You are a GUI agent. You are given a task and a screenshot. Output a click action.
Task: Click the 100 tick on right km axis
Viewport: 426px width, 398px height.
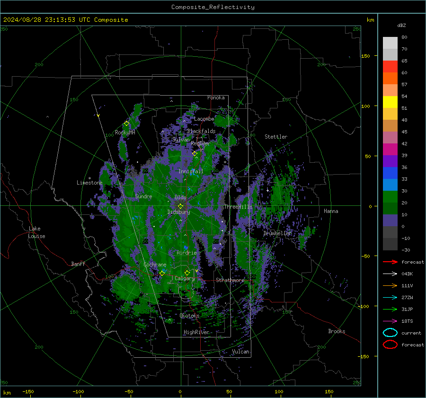click(x=365, y=106)
